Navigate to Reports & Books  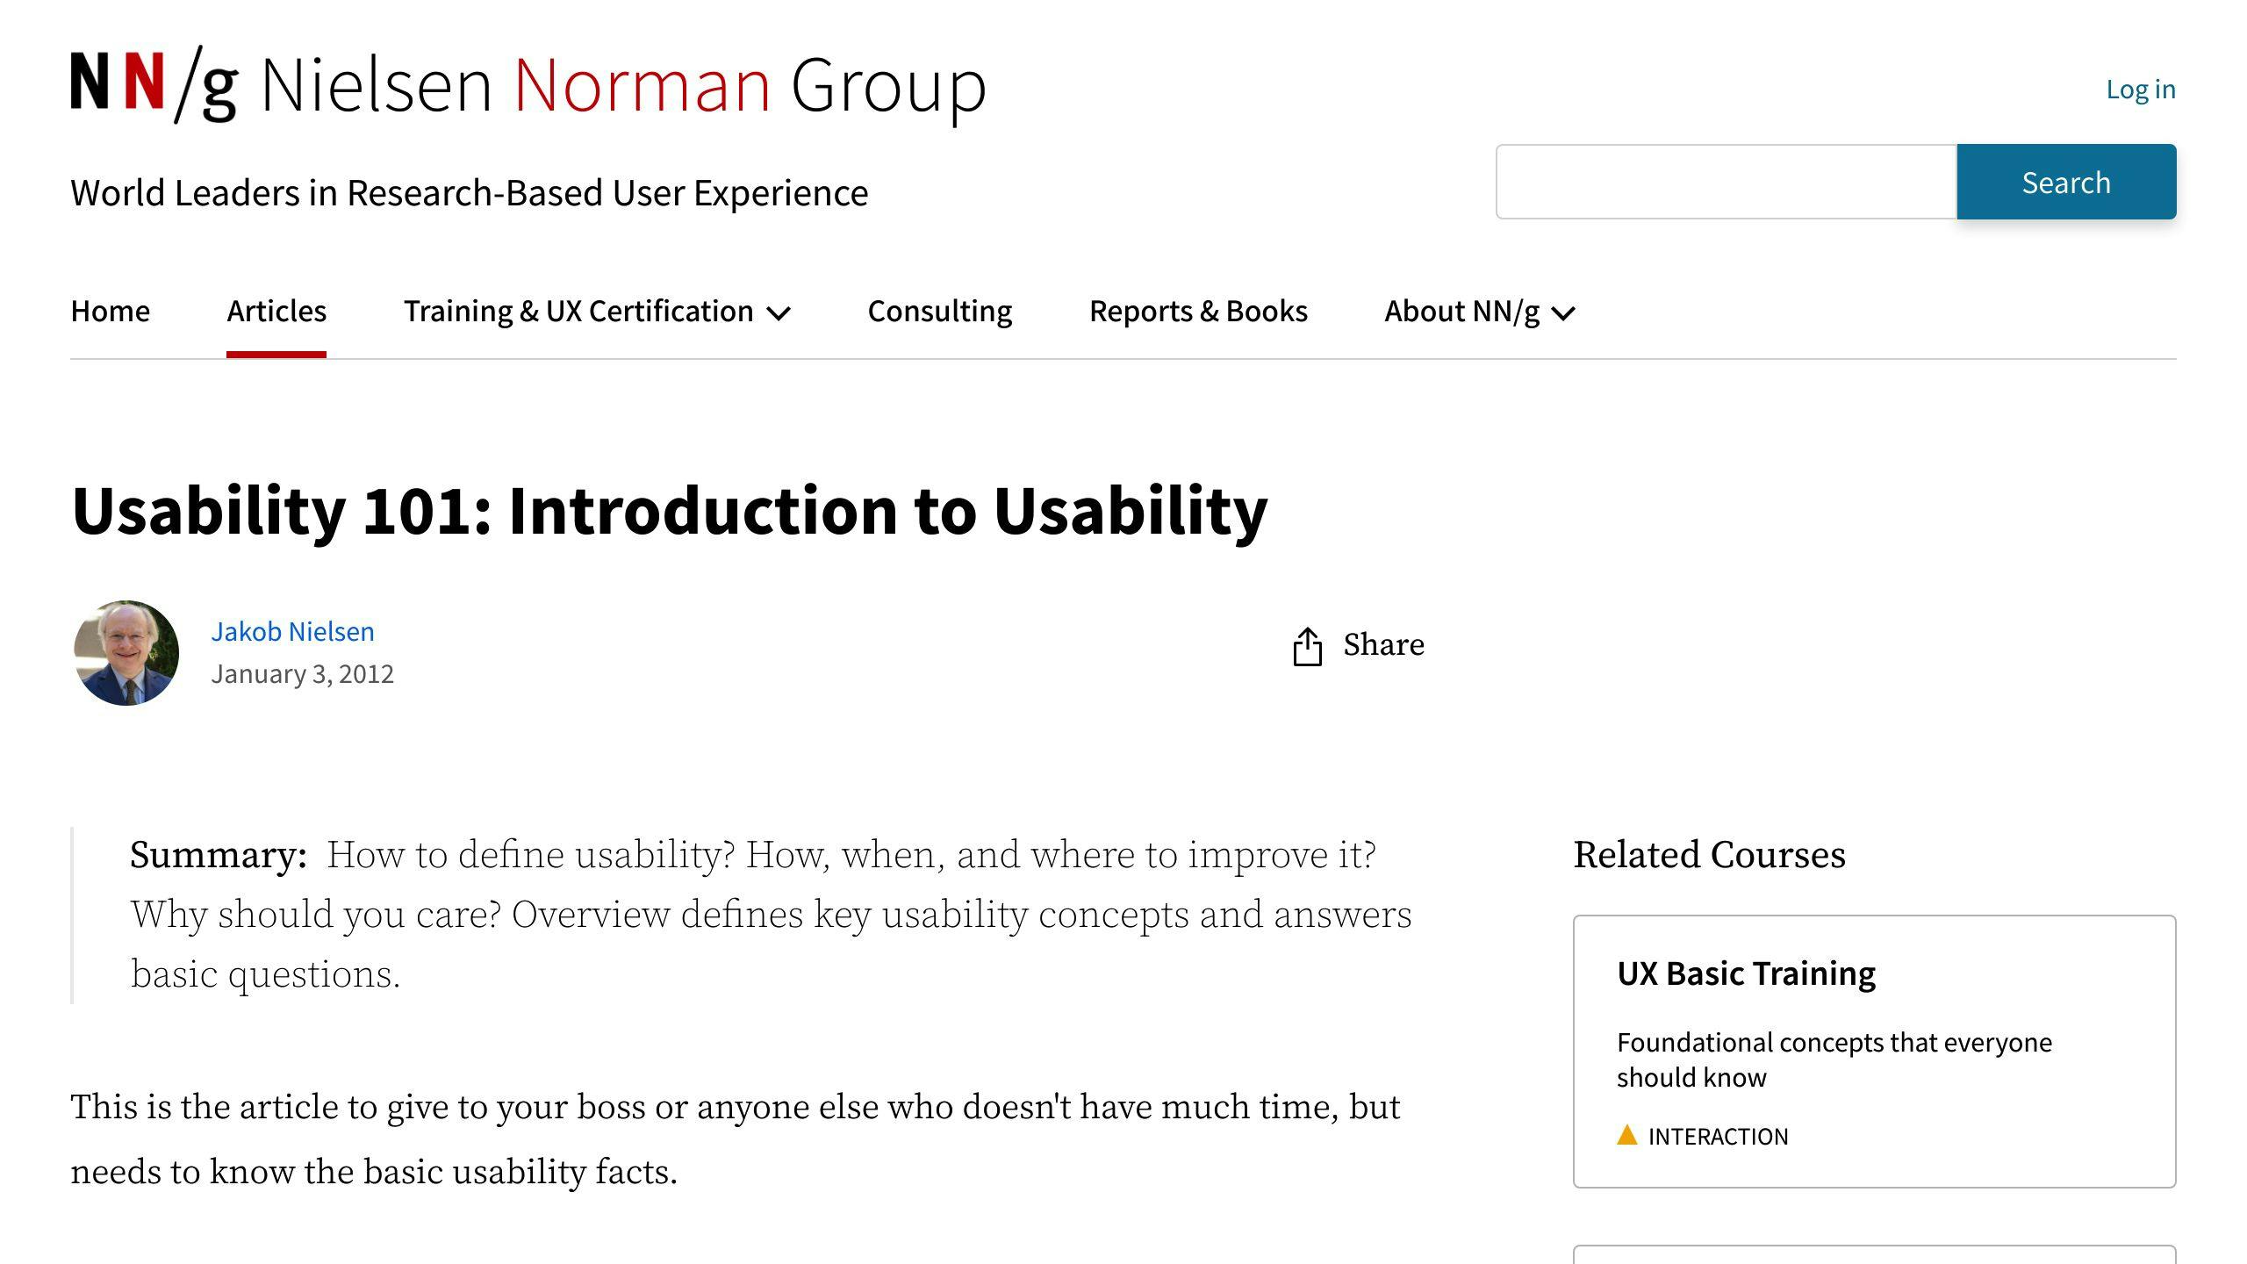point(1199,311)
